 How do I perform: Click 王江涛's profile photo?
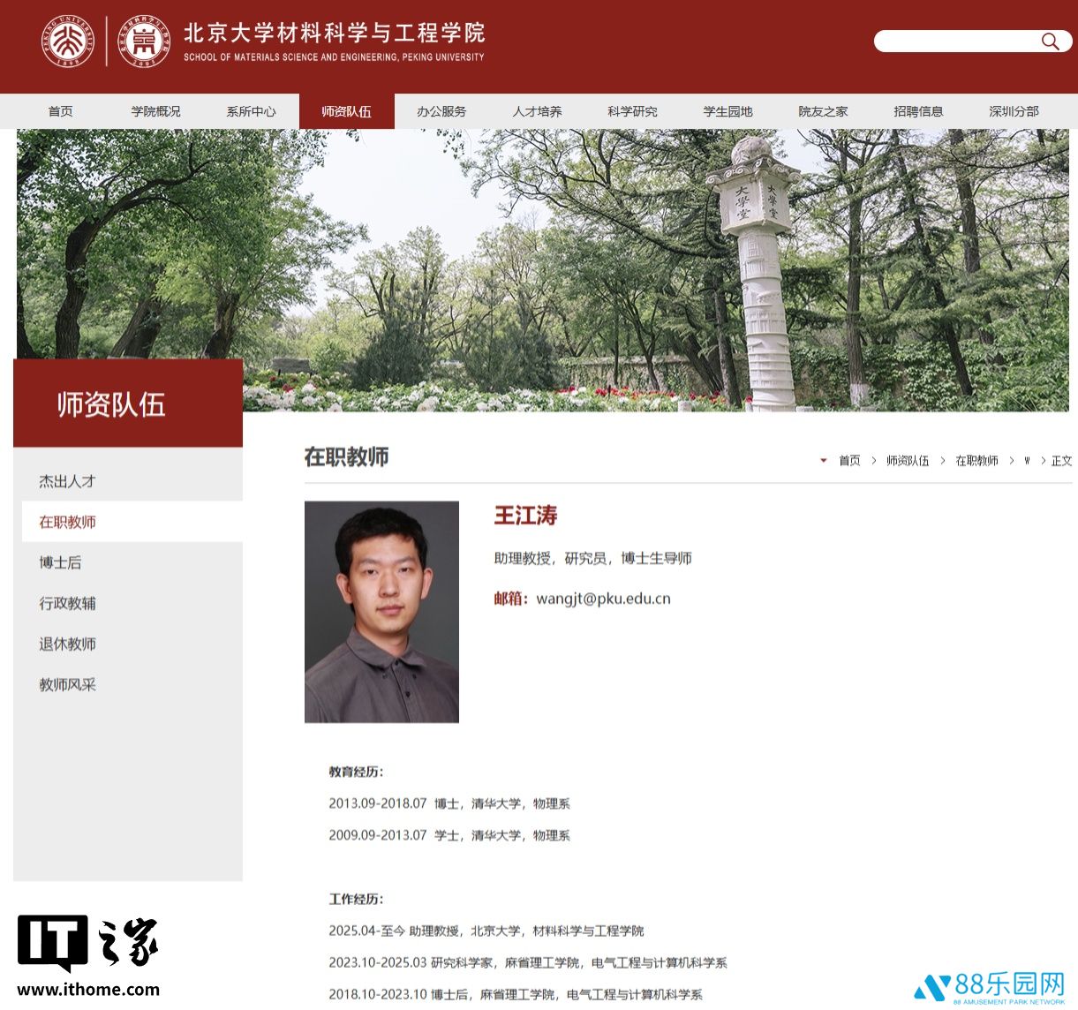click(381, 612)
